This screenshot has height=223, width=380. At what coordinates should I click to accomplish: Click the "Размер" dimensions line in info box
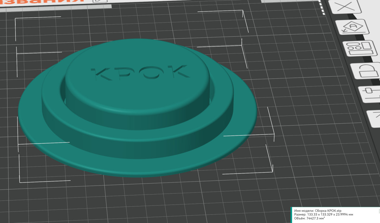(323, 214)
